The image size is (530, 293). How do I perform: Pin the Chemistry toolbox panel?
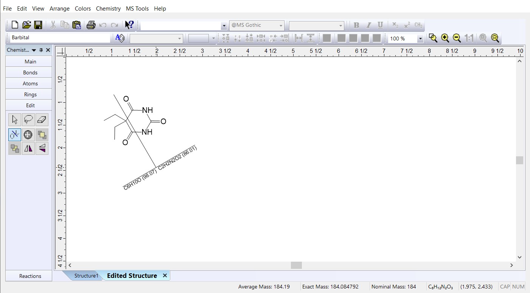[x=41, y=50]
